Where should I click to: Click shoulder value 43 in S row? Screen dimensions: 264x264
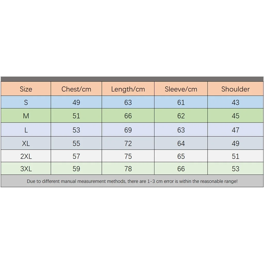235,102
